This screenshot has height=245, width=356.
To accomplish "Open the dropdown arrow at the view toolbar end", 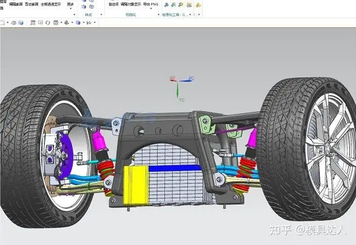I will tap(95, 22).
